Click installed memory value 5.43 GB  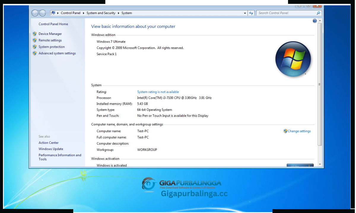pyautogui.click(x=142, y=104)
